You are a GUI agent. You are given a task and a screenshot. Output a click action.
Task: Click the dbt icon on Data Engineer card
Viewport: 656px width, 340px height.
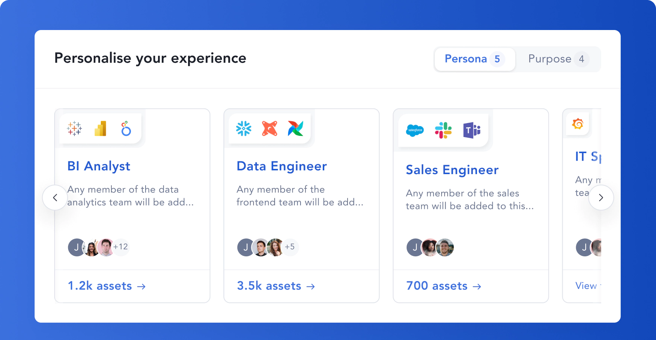point(270,128)
